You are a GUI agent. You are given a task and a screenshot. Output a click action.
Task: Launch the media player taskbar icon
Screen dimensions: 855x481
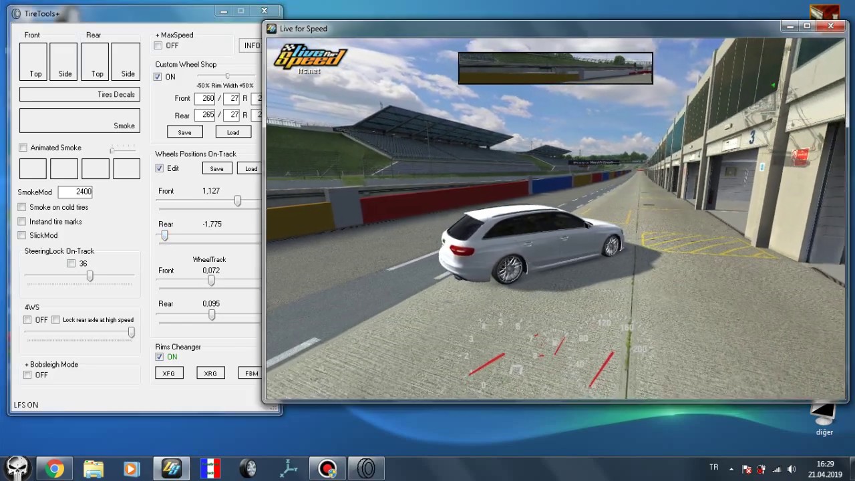pos(132,469)
